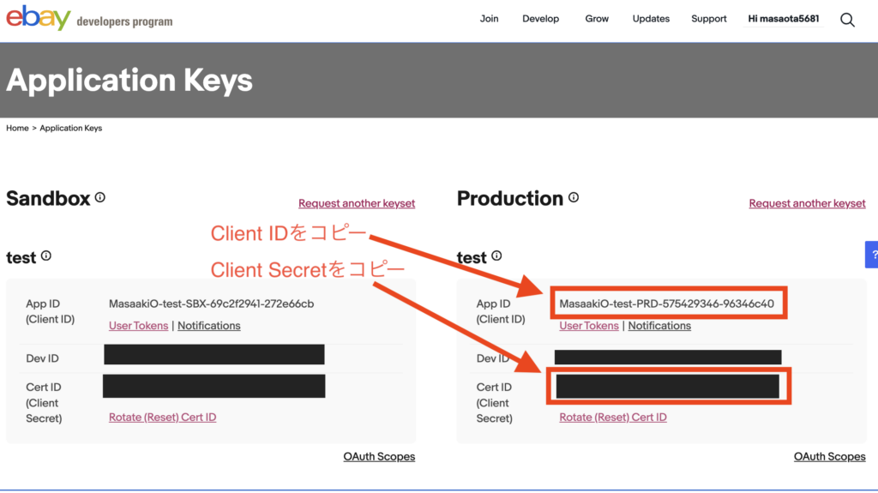
Task: Go to Home breadcrumb
Action: pyautogui.click(x=17, y=128)
